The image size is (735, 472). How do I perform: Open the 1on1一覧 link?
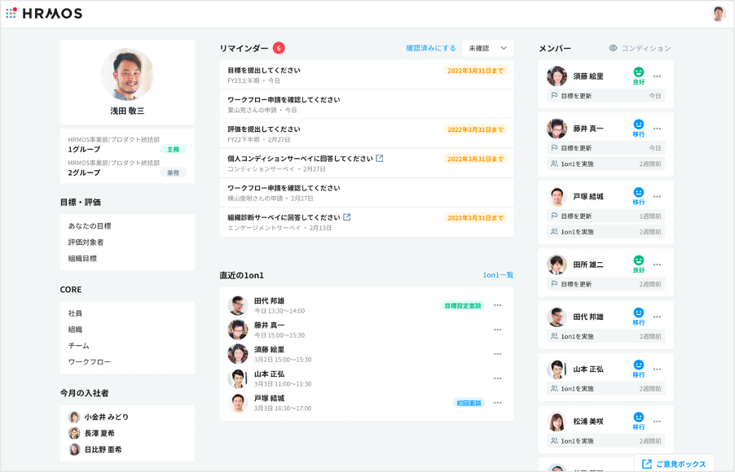497,275
